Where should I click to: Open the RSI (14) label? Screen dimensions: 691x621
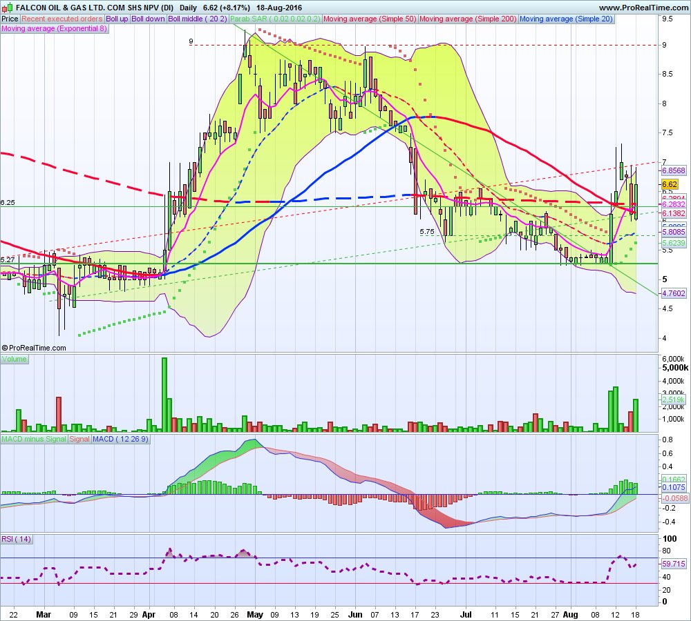[x=17, y=539]
